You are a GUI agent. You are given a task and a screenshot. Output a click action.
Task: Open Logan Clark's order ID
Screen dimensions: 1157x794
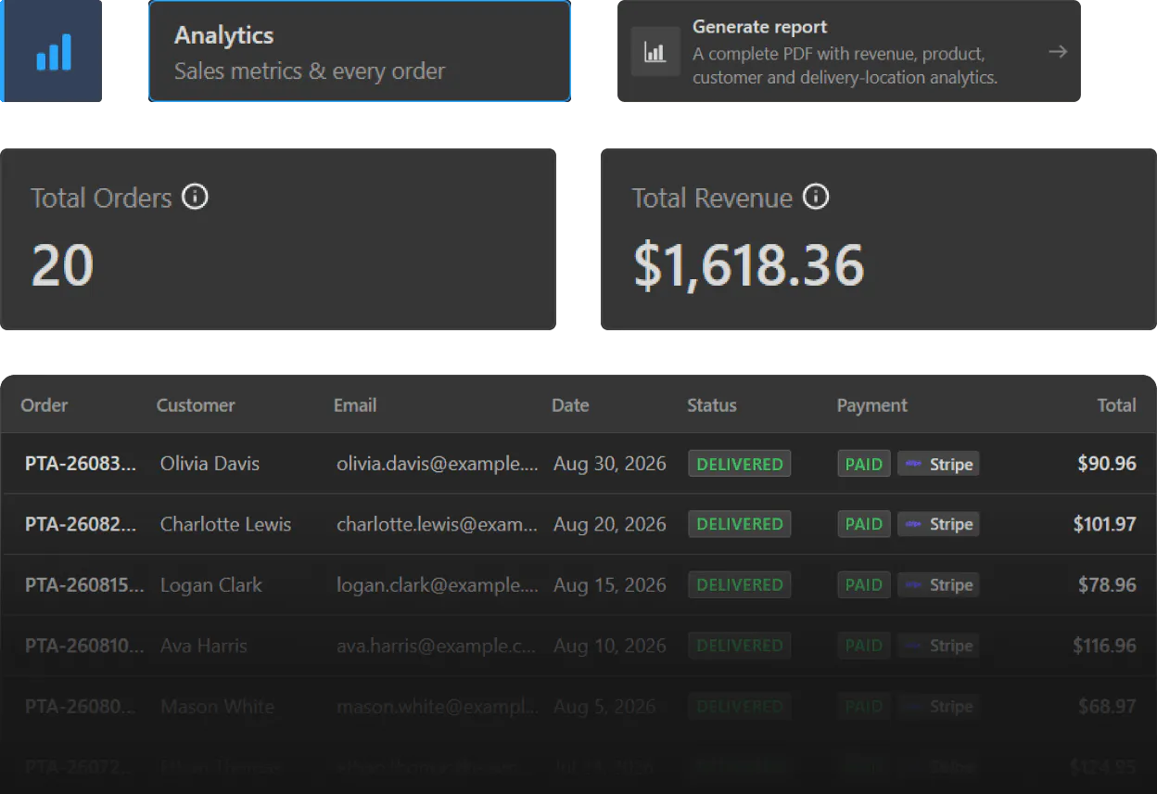pyautogui.click(x=84, y=585)
